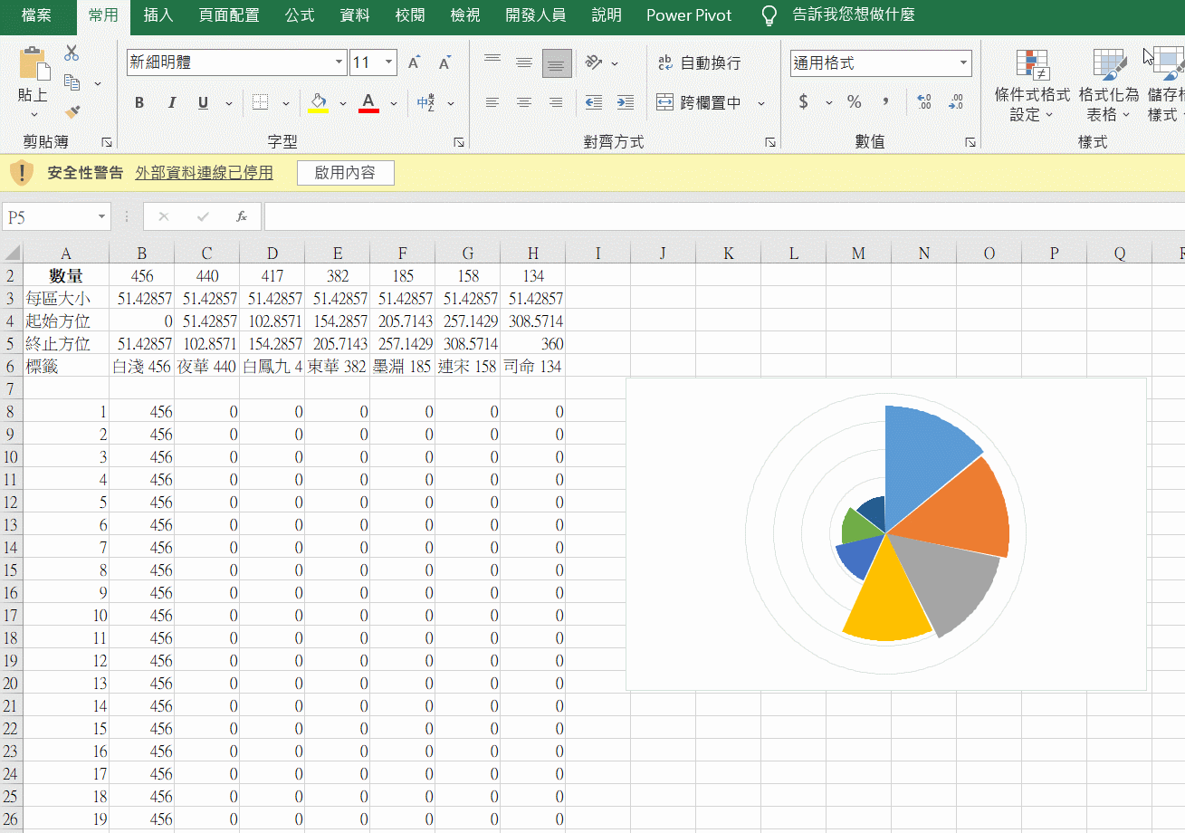Switch to the 插入 tab
Image resolution: width=1185 pixels, height=833 pixels.
[x=158, y=15]
